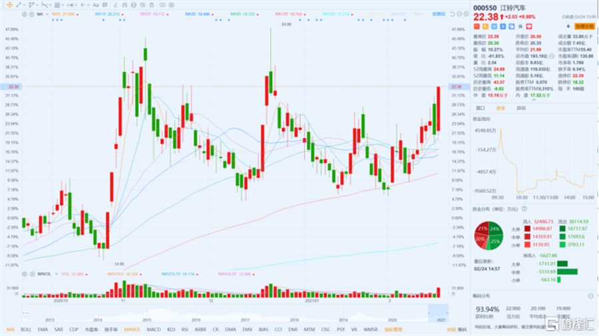Viewport: 599px width, 336px height.
Task: Toggle the MACD indicator
Action: pyautogui.click(x=154, y=329)
